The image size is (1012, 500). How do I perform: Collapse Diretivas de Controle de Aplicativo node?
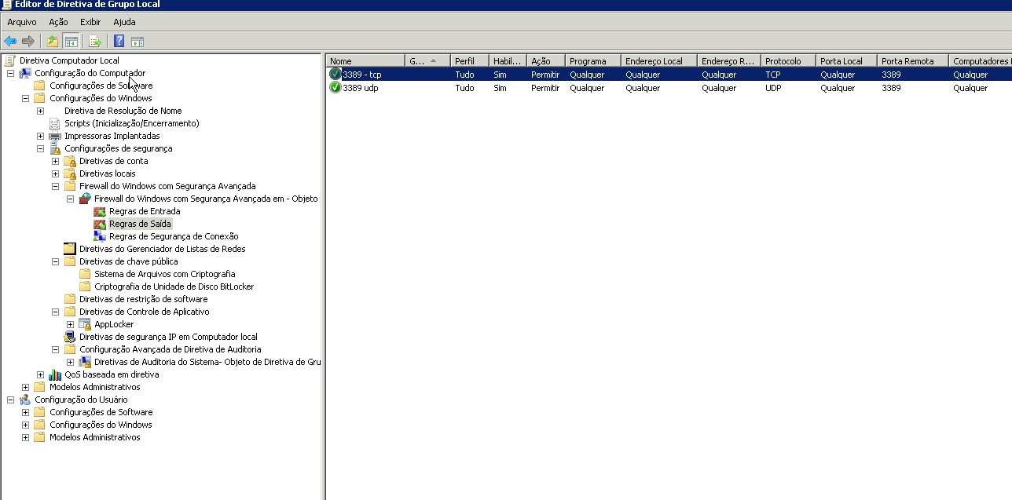pos(55,312)
